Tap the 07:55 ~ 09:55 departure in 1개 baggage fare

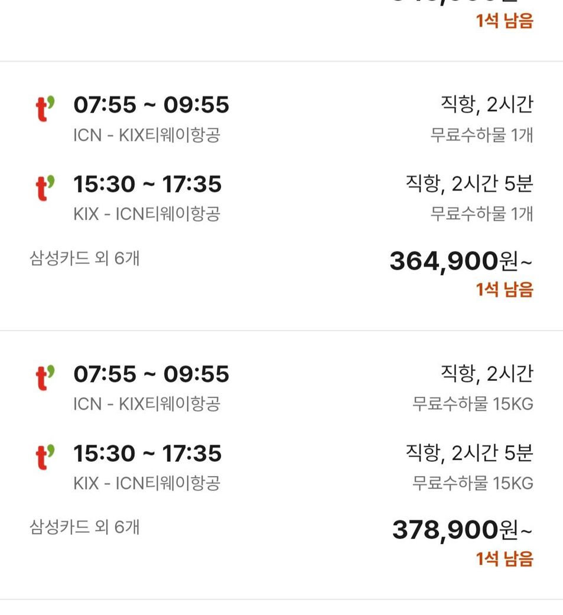pyautogui.click(x=151, y=105)
